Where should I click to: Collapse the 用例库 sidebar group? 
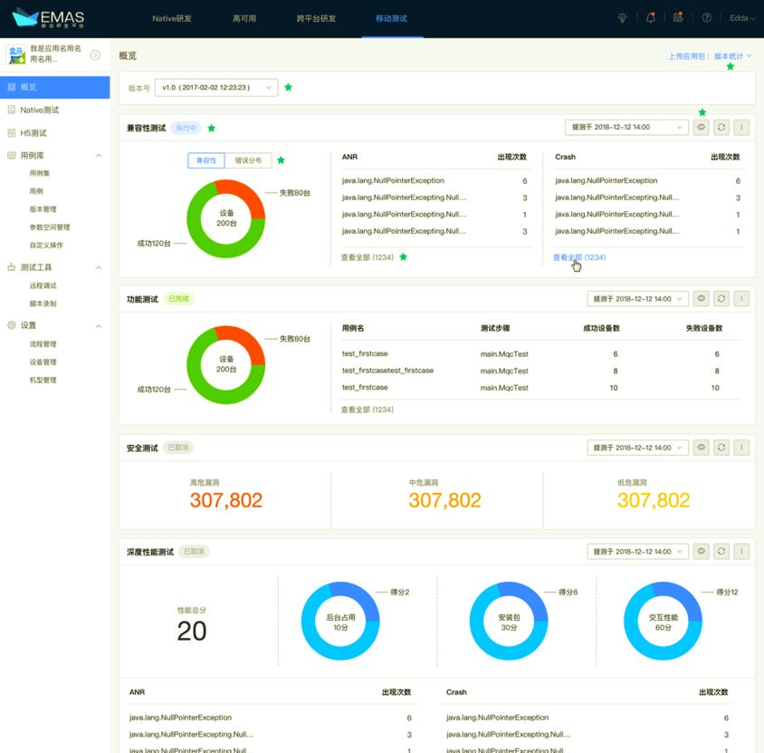coord(99,156)
